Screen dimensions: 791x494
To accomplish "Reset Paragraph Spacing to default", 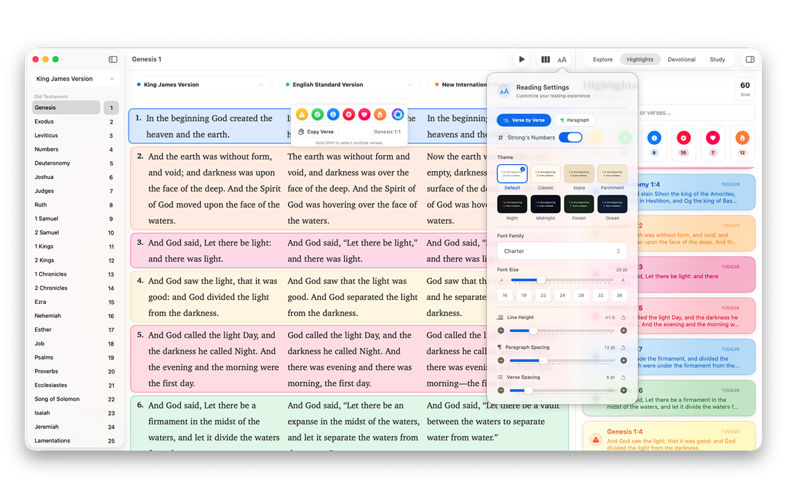I will tap(624, 348).
